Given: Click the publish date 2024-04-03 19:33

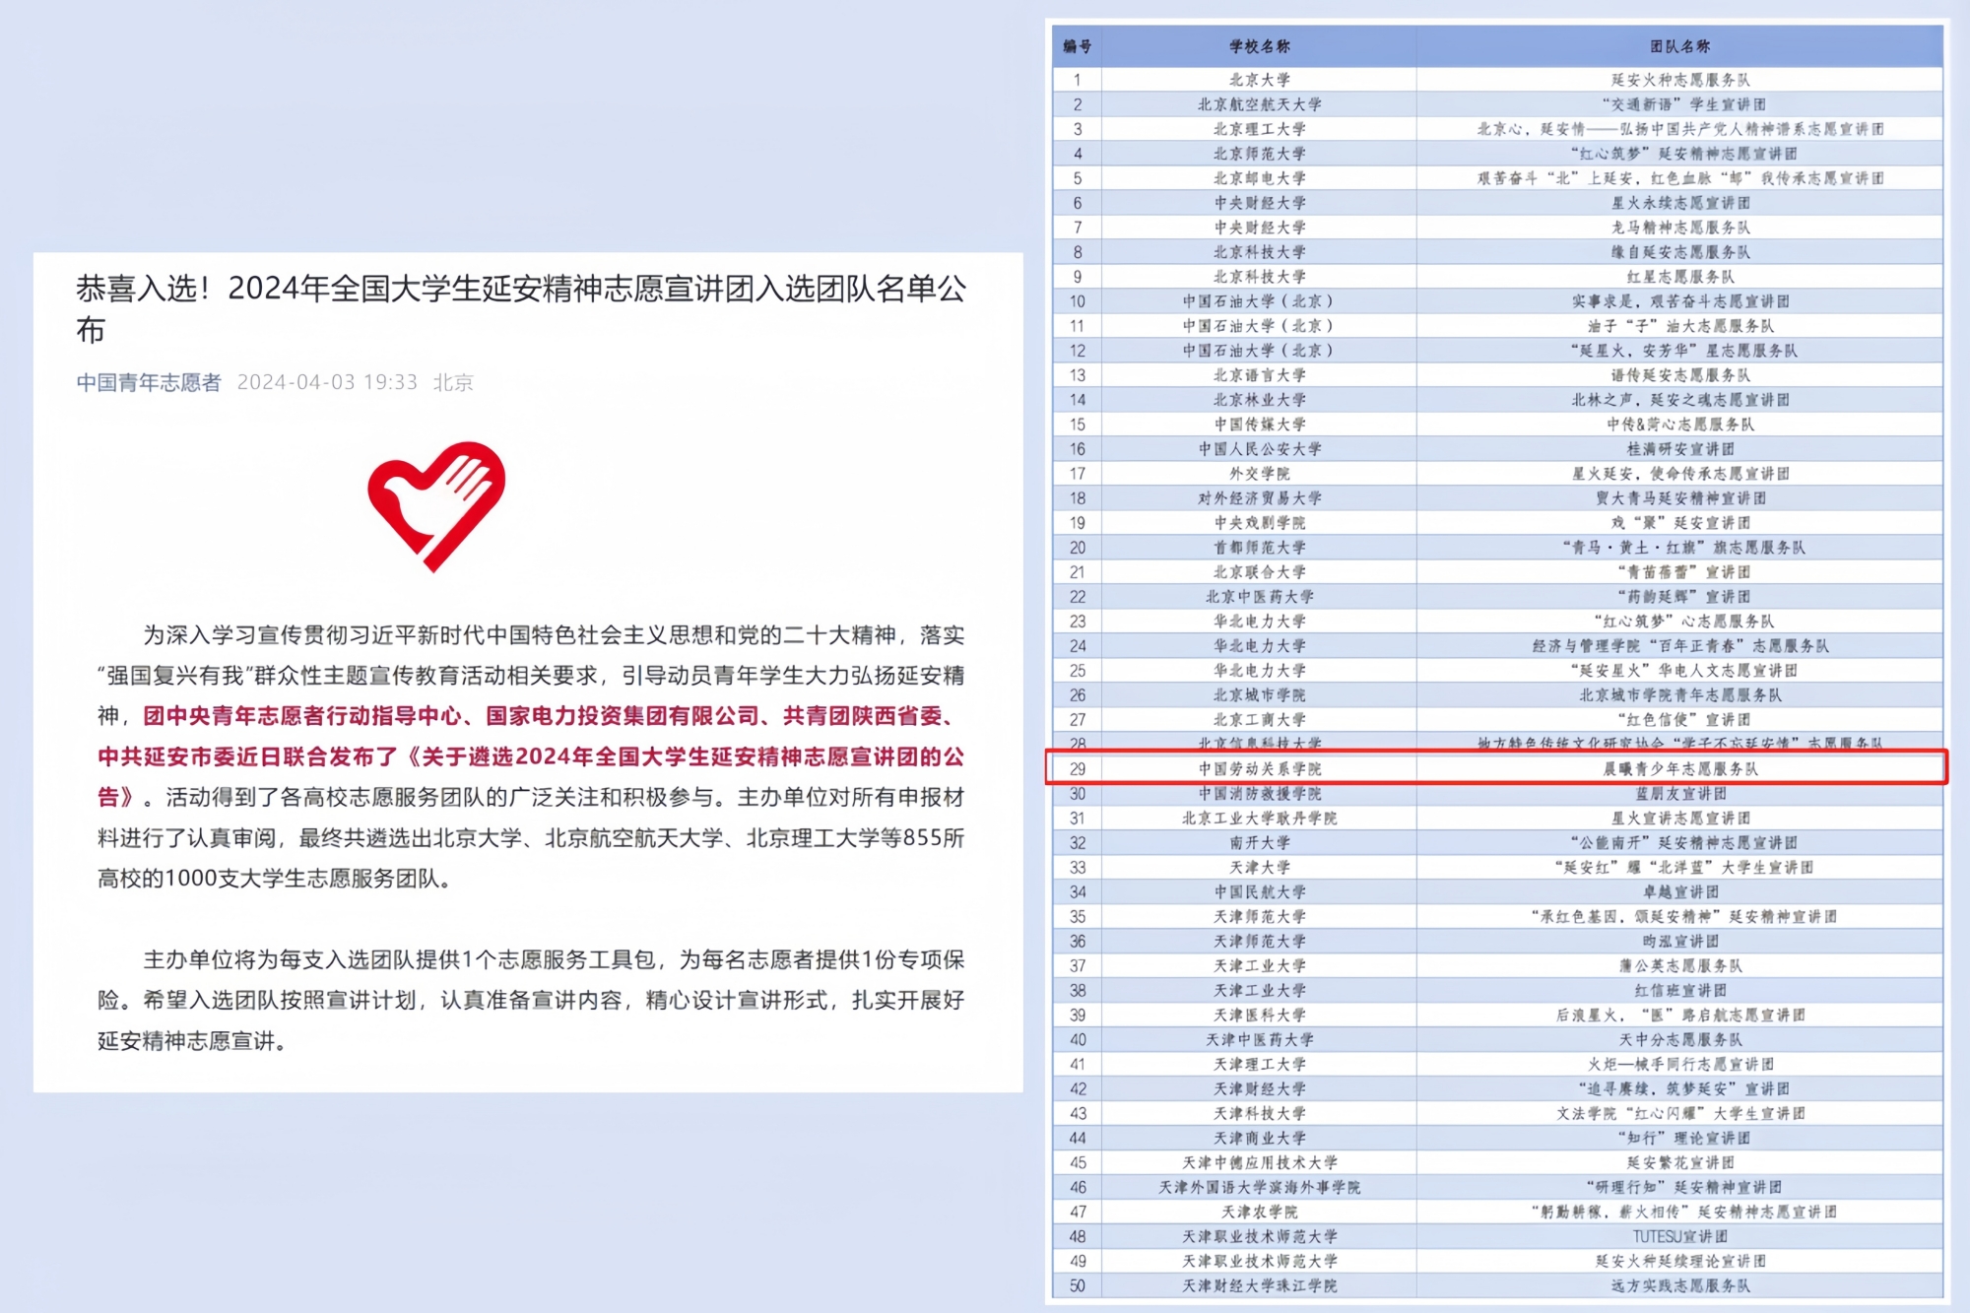Looking at the screenshot, I should (327, 382).
